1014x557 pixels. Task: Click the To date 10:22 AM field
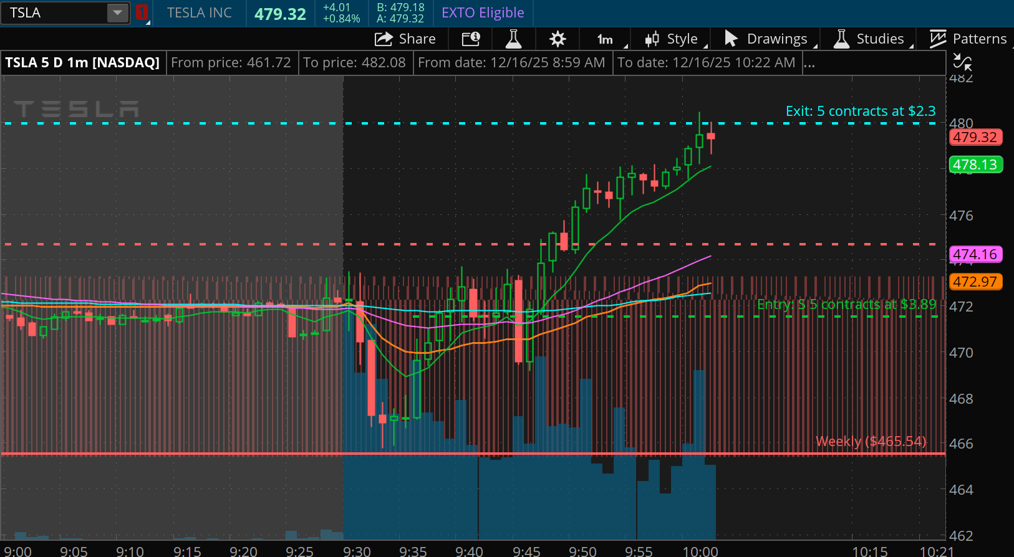pos(707,63)
